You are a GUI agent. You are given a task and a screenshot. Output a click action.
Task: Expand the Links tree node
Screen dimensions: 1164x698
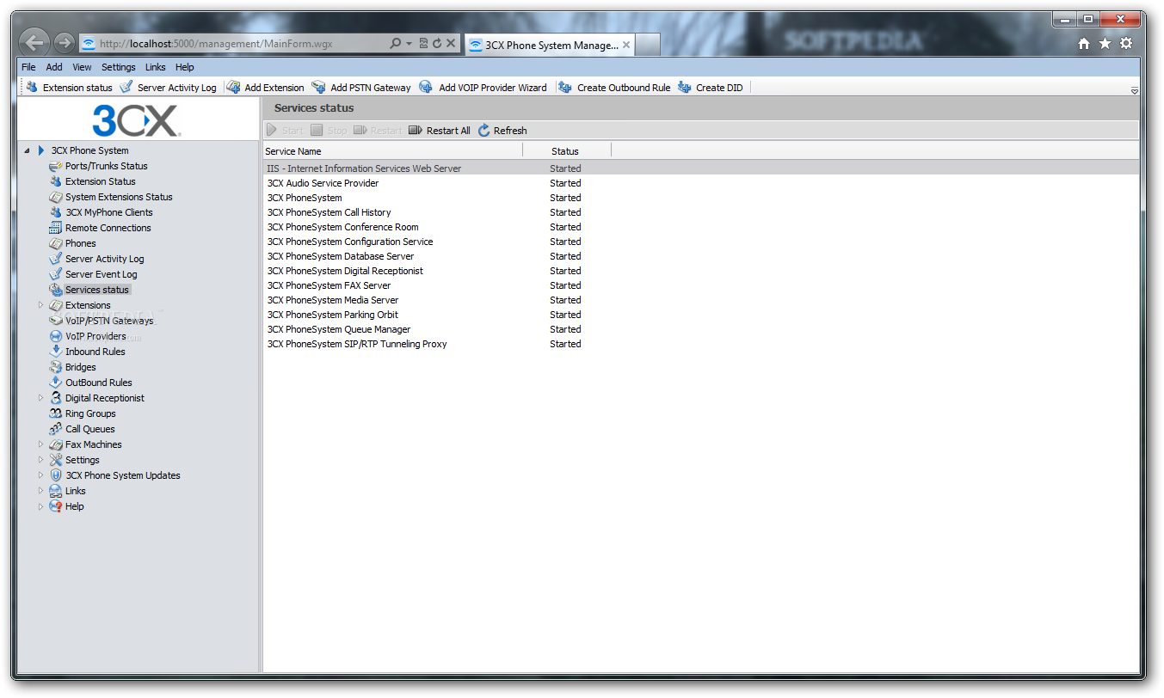[x=40, y=491]
